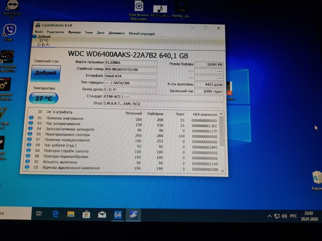This screenshot has height=241, width=322.
Task: Click the S.M.A.R.T., AAM, NCQ options field
Action: point(164,104)
